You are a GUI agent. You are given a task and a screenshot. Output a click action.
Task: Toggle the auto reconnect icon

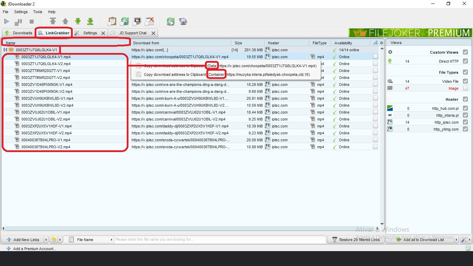point(124,21)
